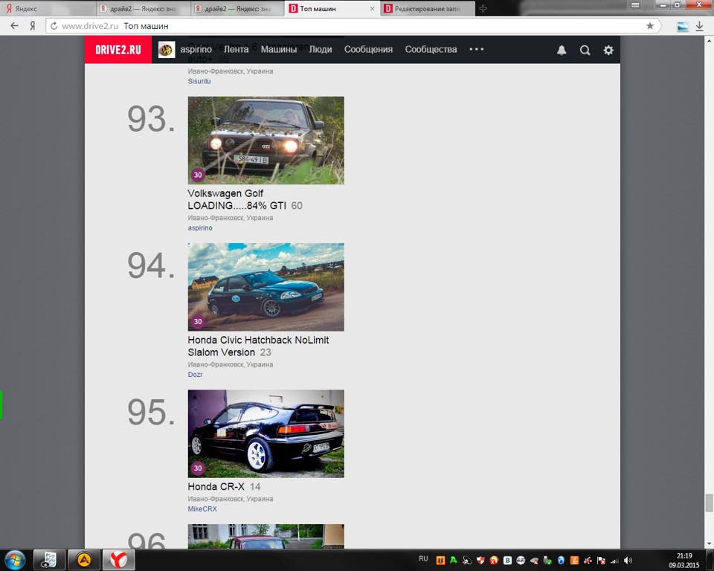Expand the three-dots more menu
This screenshot has width=714, height=571.
click(x=476, y=49)
